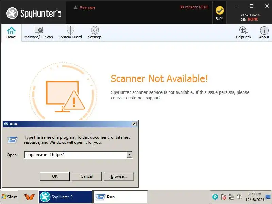Click the DB Version: NONE text
Screen dimensions: 272x204
pos(194,7)
